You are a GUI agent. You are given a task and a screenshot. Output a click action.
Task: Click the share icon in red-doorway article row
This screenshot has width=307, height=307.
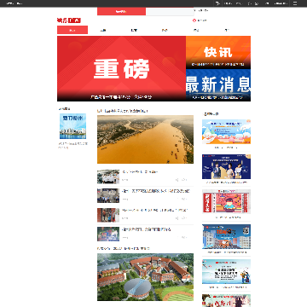click(x=177, y=218)
